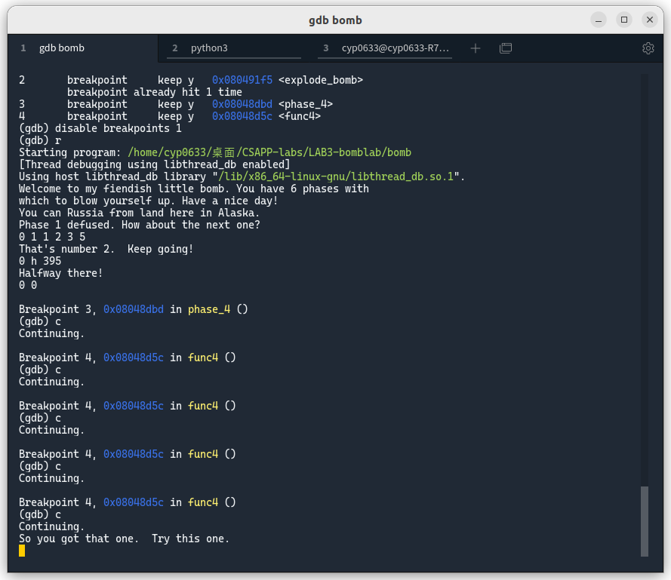Viewport: 671px width, 580px height.
Task: Click the "That's number 2. Keep going!" line
Action: point(106,250)
